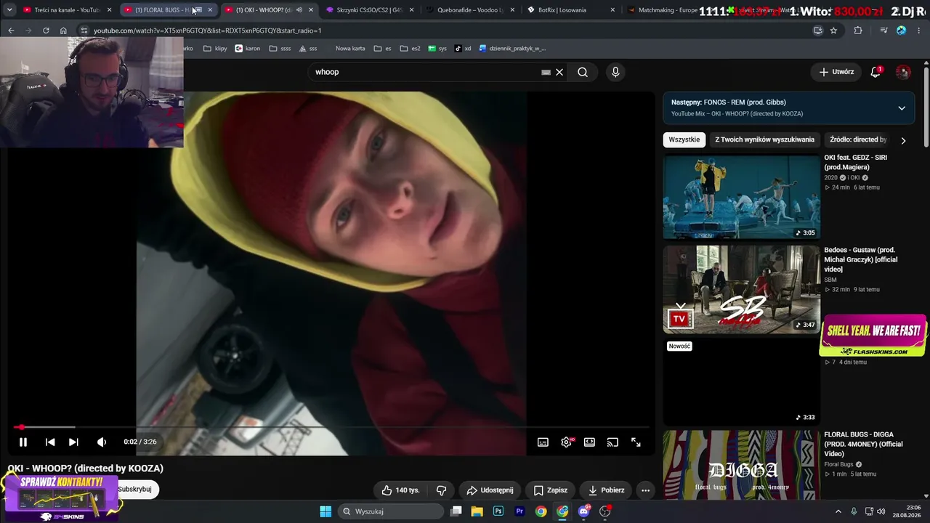
Task: Show hidden system tray icons
Action: (838, 511)
